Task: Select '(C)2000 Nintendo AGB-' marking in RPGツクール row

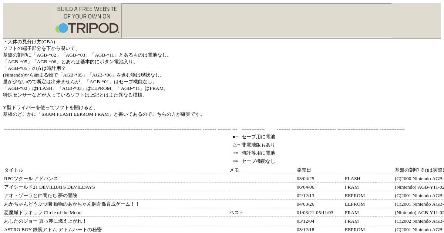Action: coord(419,179)
